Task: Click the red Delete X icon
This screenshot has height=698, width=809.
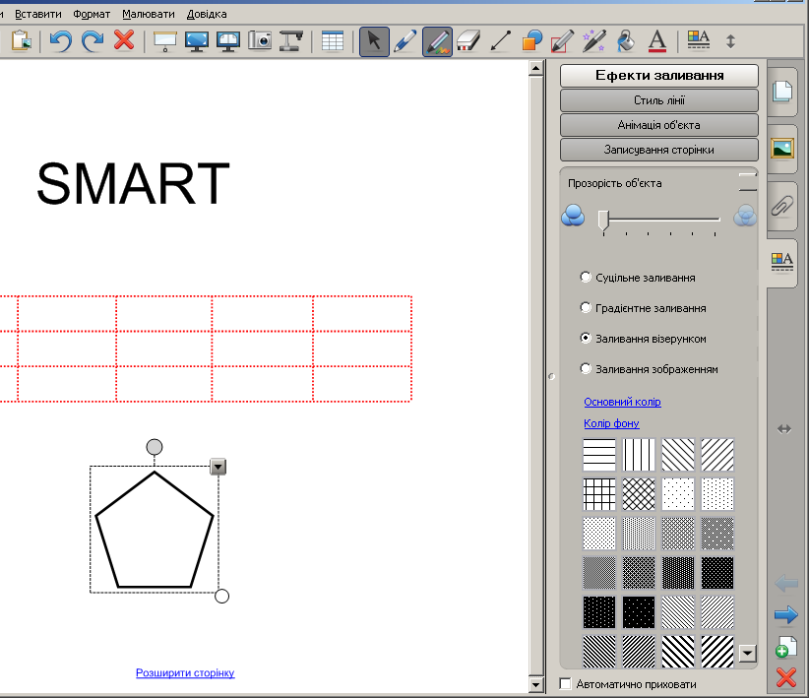Action: pos(124,40)
